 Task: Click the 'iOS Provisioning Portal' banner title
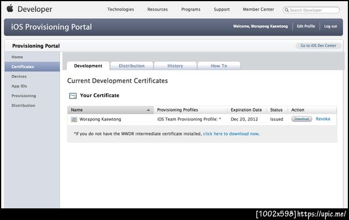tap(51, 27)
